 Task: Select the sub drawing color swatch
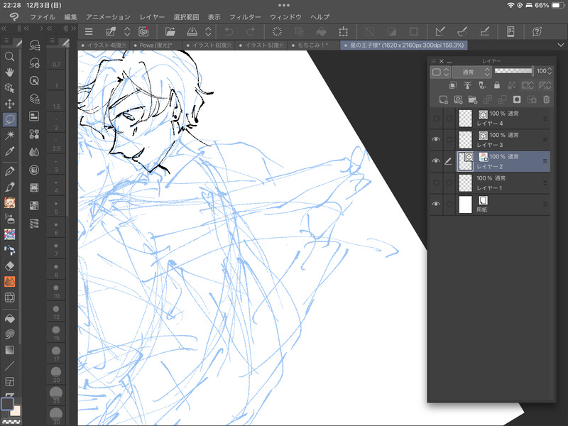point(16,411)
